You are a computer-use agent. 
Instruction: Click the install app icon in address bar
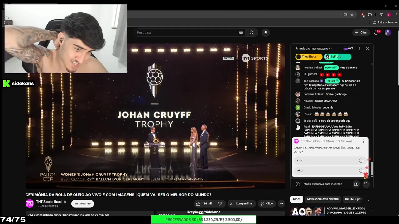[x=345, y=15]
